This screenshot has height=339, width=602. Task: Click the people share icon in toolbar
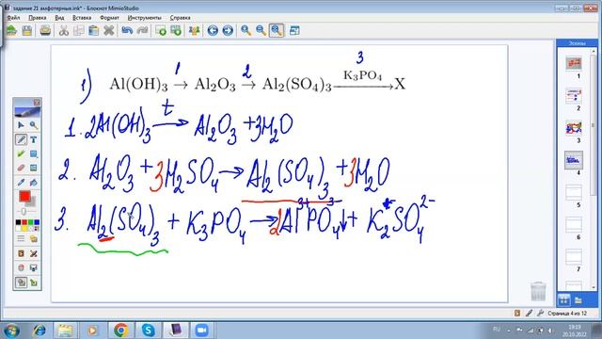(195, 30)
